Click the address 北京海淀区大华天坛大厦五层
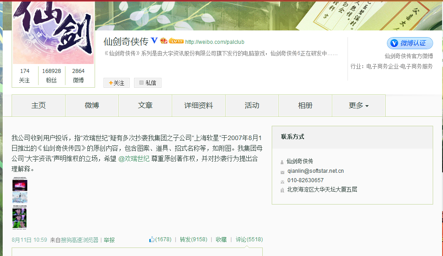The width and height of the screenshot is (443, 256). (x=322, y=189)
